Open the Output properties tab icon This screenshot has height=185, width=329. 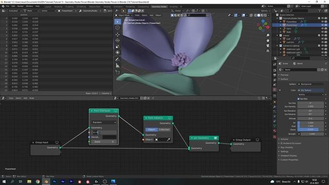point(275,75)
